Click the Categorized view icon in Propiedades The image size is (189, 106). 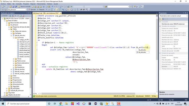[160, 19]
